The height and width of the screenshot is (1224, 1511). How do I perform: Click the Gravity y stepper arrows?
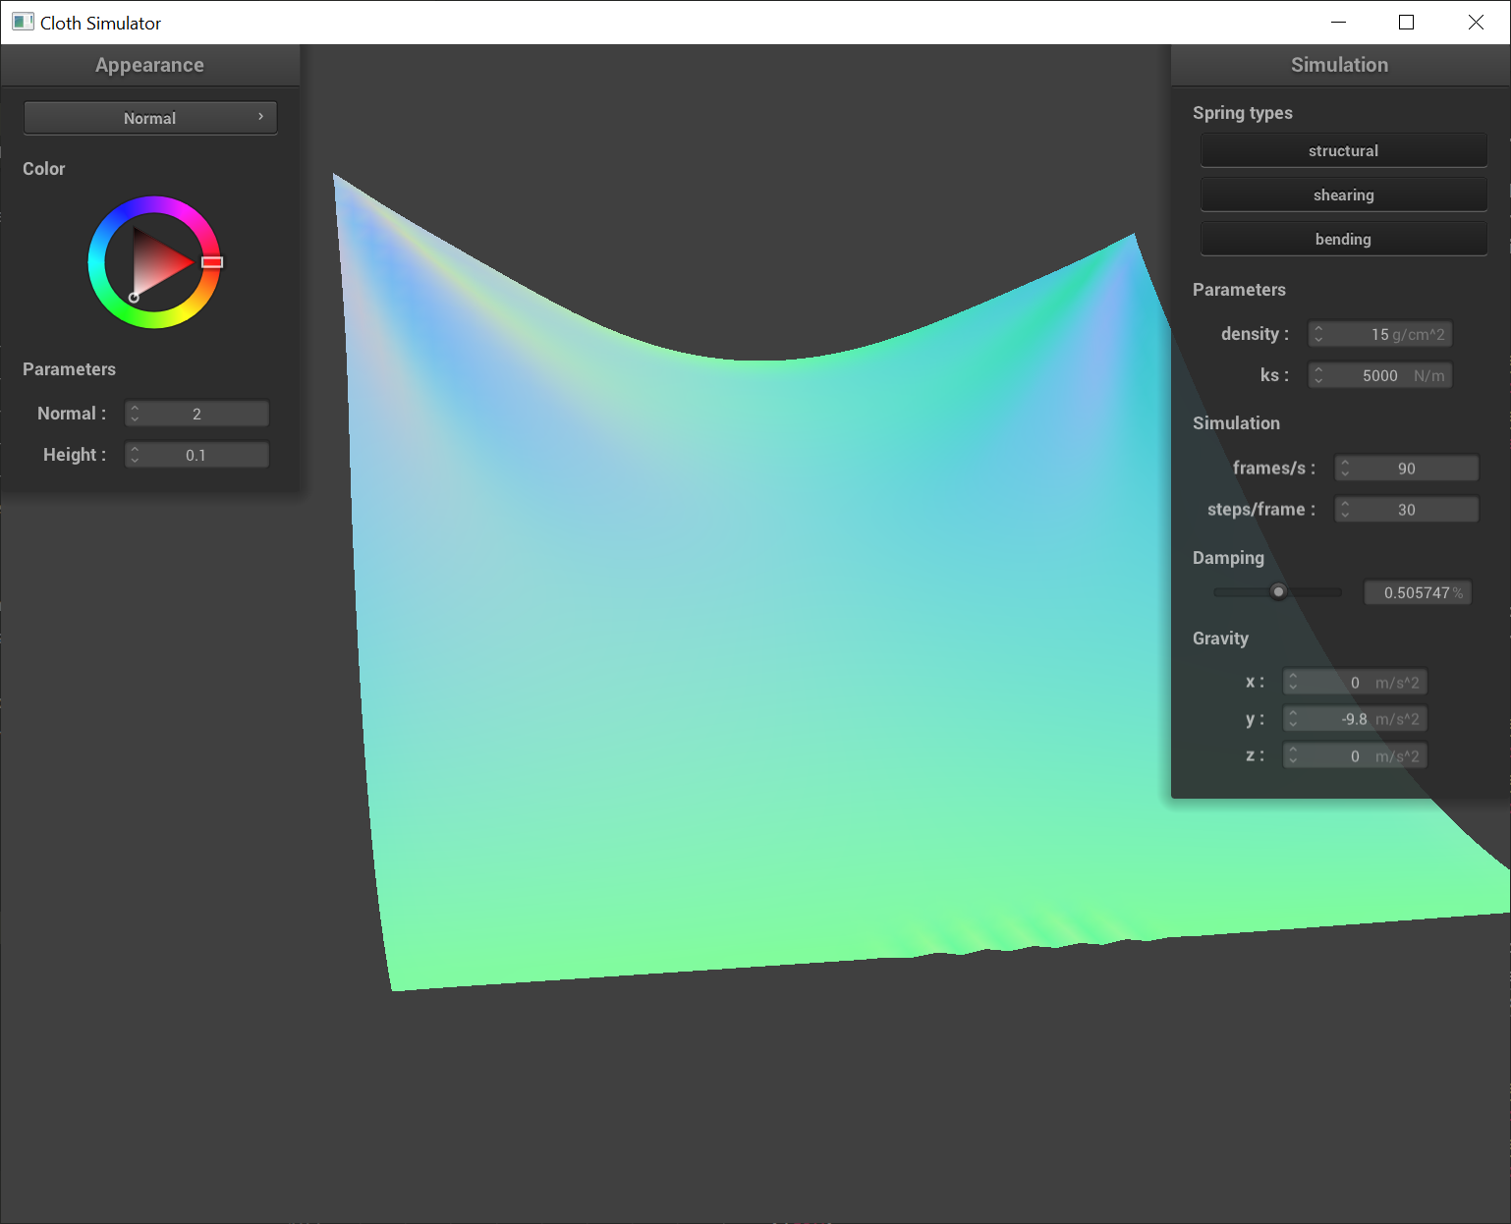click(1293, 719)
